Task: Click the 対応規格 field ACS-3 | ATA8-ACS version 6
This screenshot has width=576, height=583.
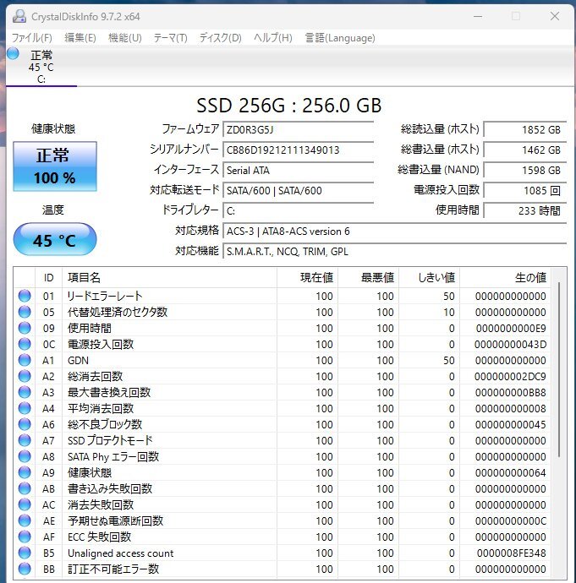Action: (x=394, y=232)
